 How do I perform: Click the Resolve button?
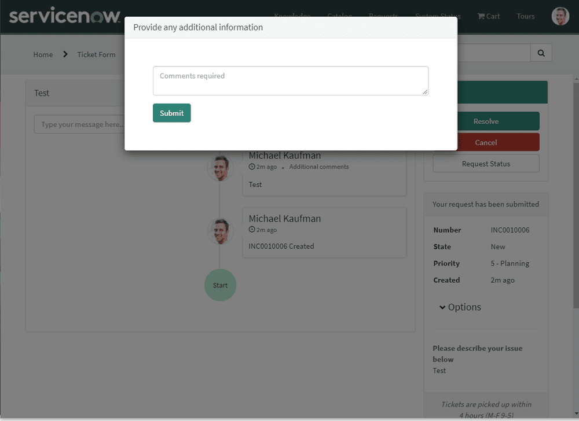point(486,121)
